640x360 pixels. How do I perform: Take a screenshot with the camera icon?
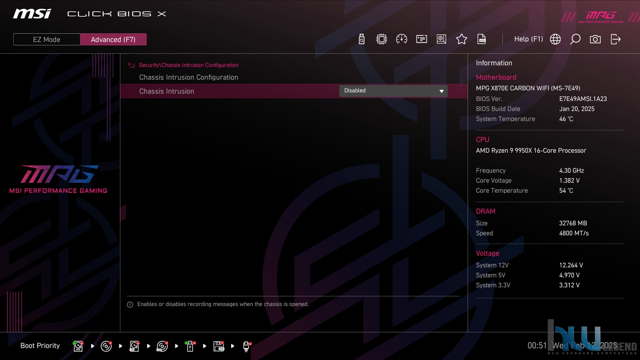tap(595, 39)
